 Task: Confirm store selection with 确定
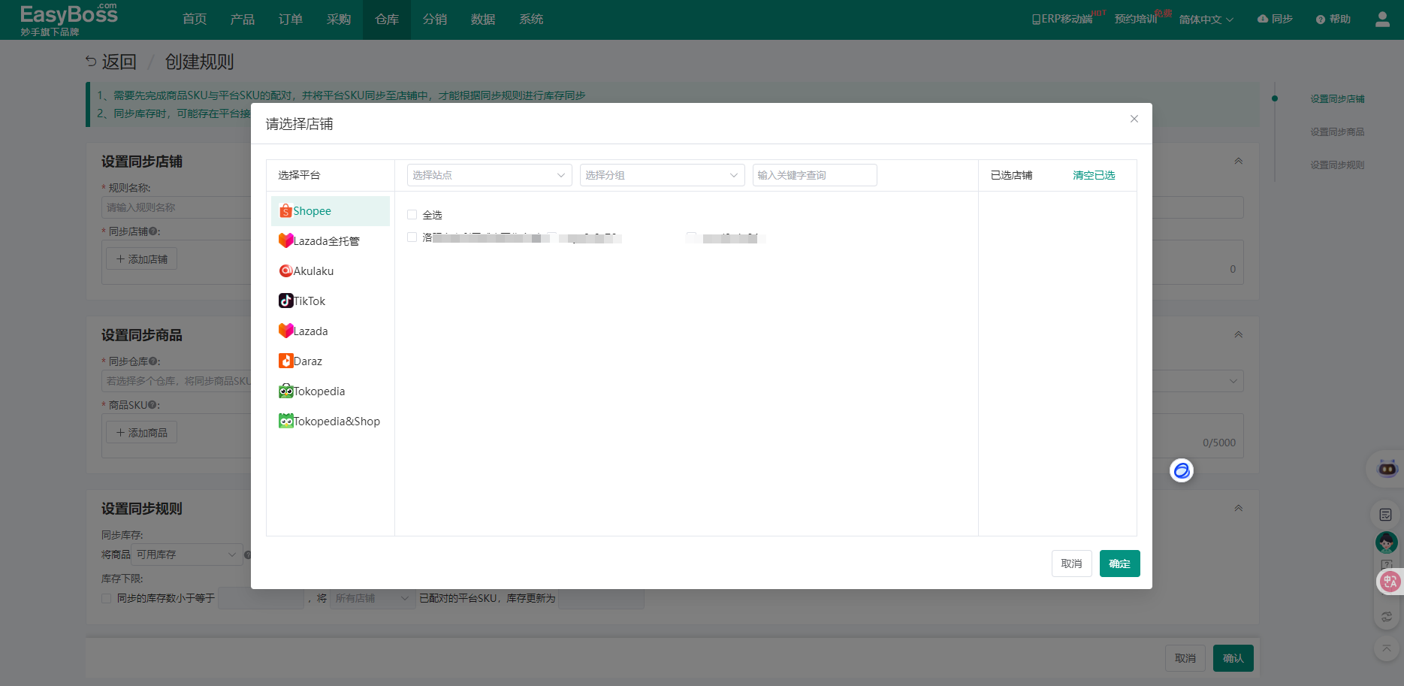(x=1120, y=564)
